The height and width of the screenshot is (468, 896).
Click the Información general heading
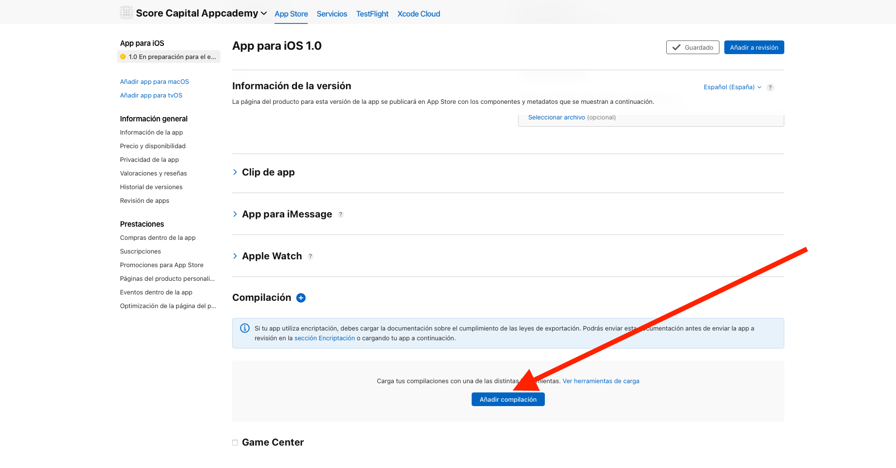pos(154,118)
